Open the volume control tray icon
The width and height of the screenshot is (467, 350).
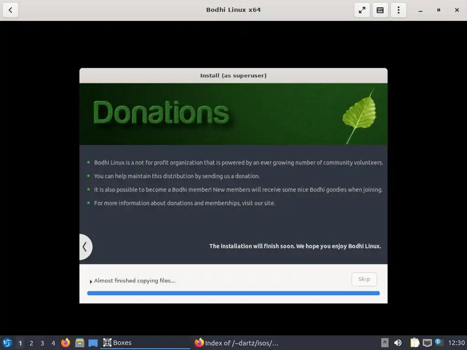tap(398, 343)
